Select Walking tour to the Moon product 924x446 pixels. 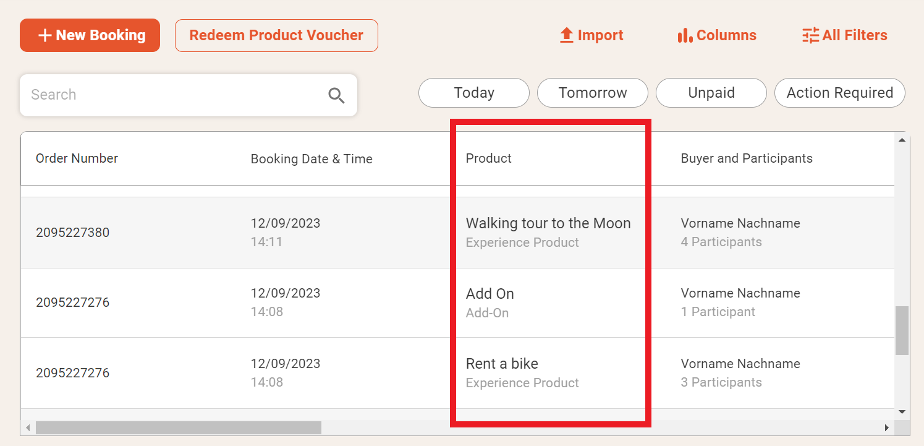[x=548, y=223]
